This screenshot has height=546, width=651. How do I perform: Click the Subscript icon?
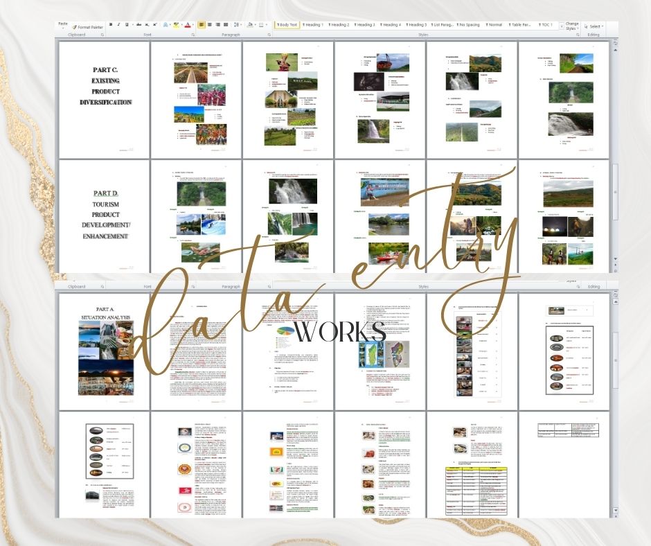point(147,24)
